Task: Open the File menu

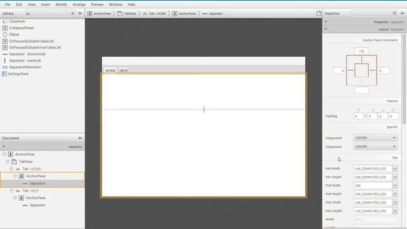Action: 7,4
